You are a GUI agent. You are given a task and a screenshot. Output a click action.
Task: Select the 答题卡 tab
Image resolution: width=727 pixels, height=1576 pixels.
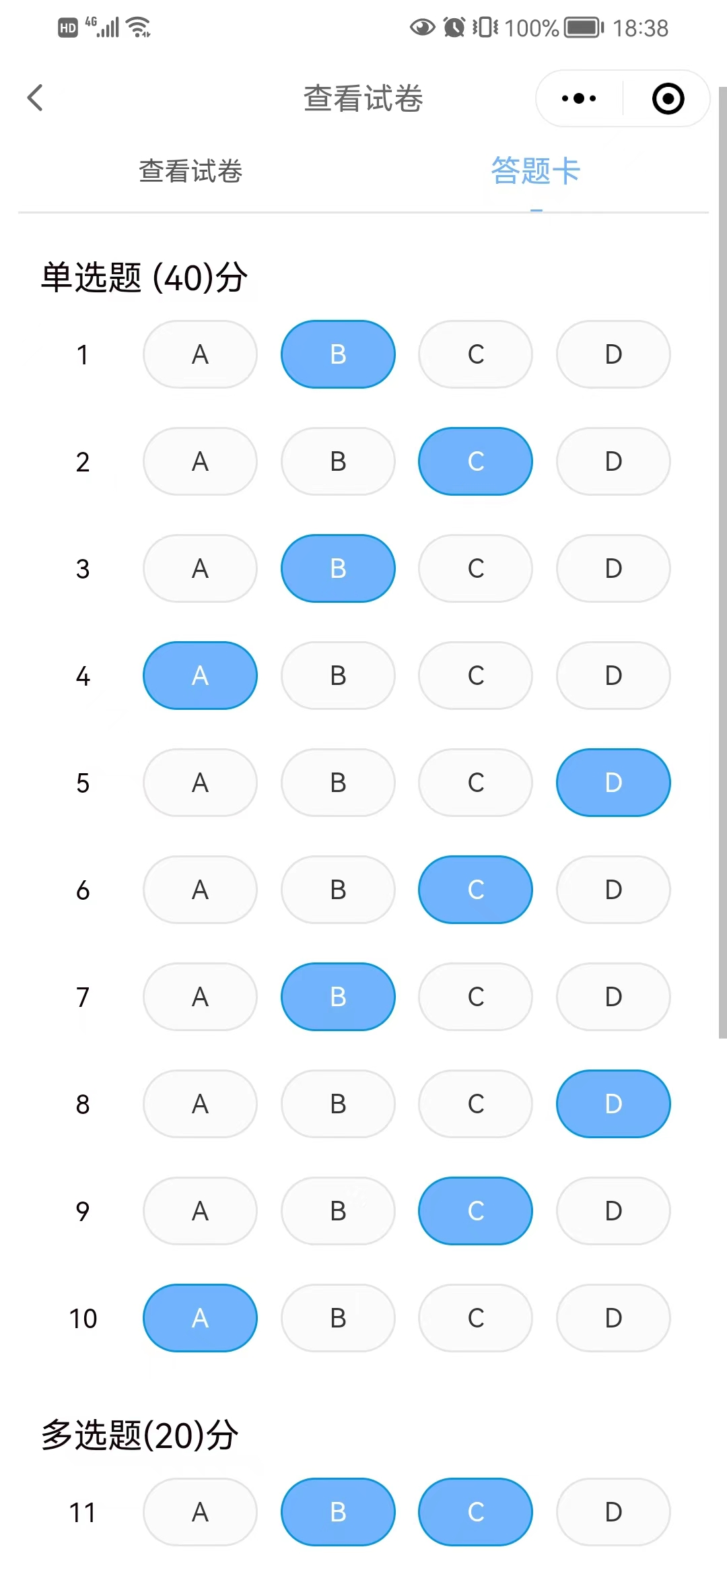pos(535,171)
